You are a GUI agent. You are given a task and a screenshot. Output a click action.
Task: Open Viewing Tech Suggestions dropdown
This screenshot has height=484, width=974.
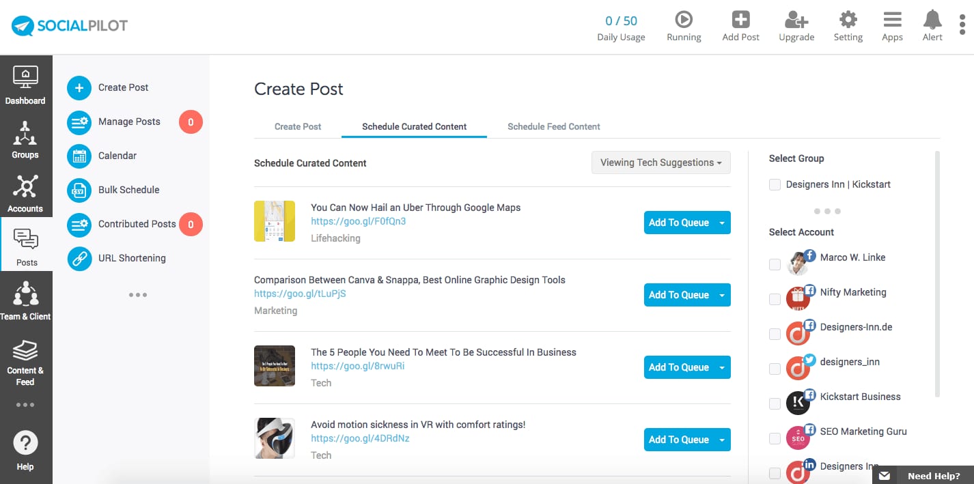[660, 162]
